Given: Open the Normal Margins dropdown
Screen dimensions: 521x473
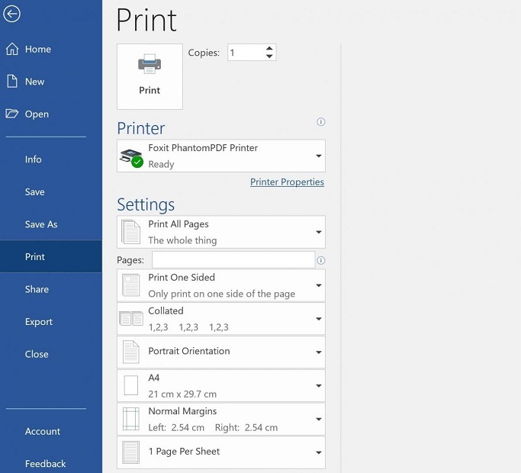Looking at the screenshot, I should tap(221, 419).
